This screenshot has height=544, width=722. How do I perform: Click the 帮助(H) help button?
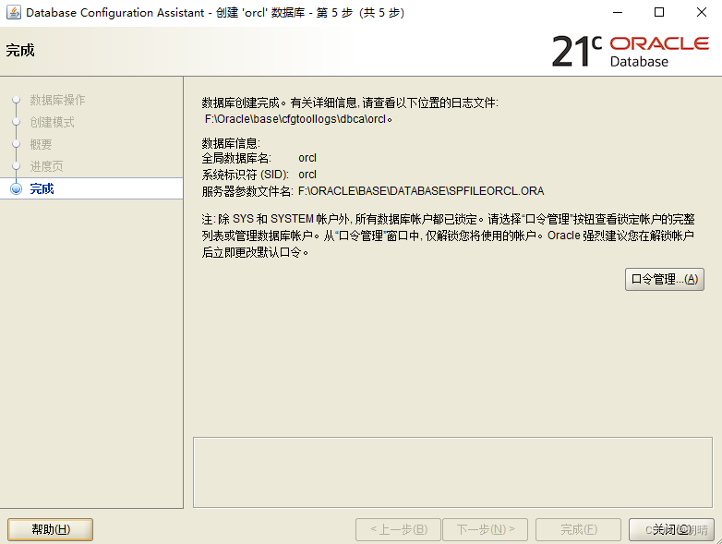50,529
